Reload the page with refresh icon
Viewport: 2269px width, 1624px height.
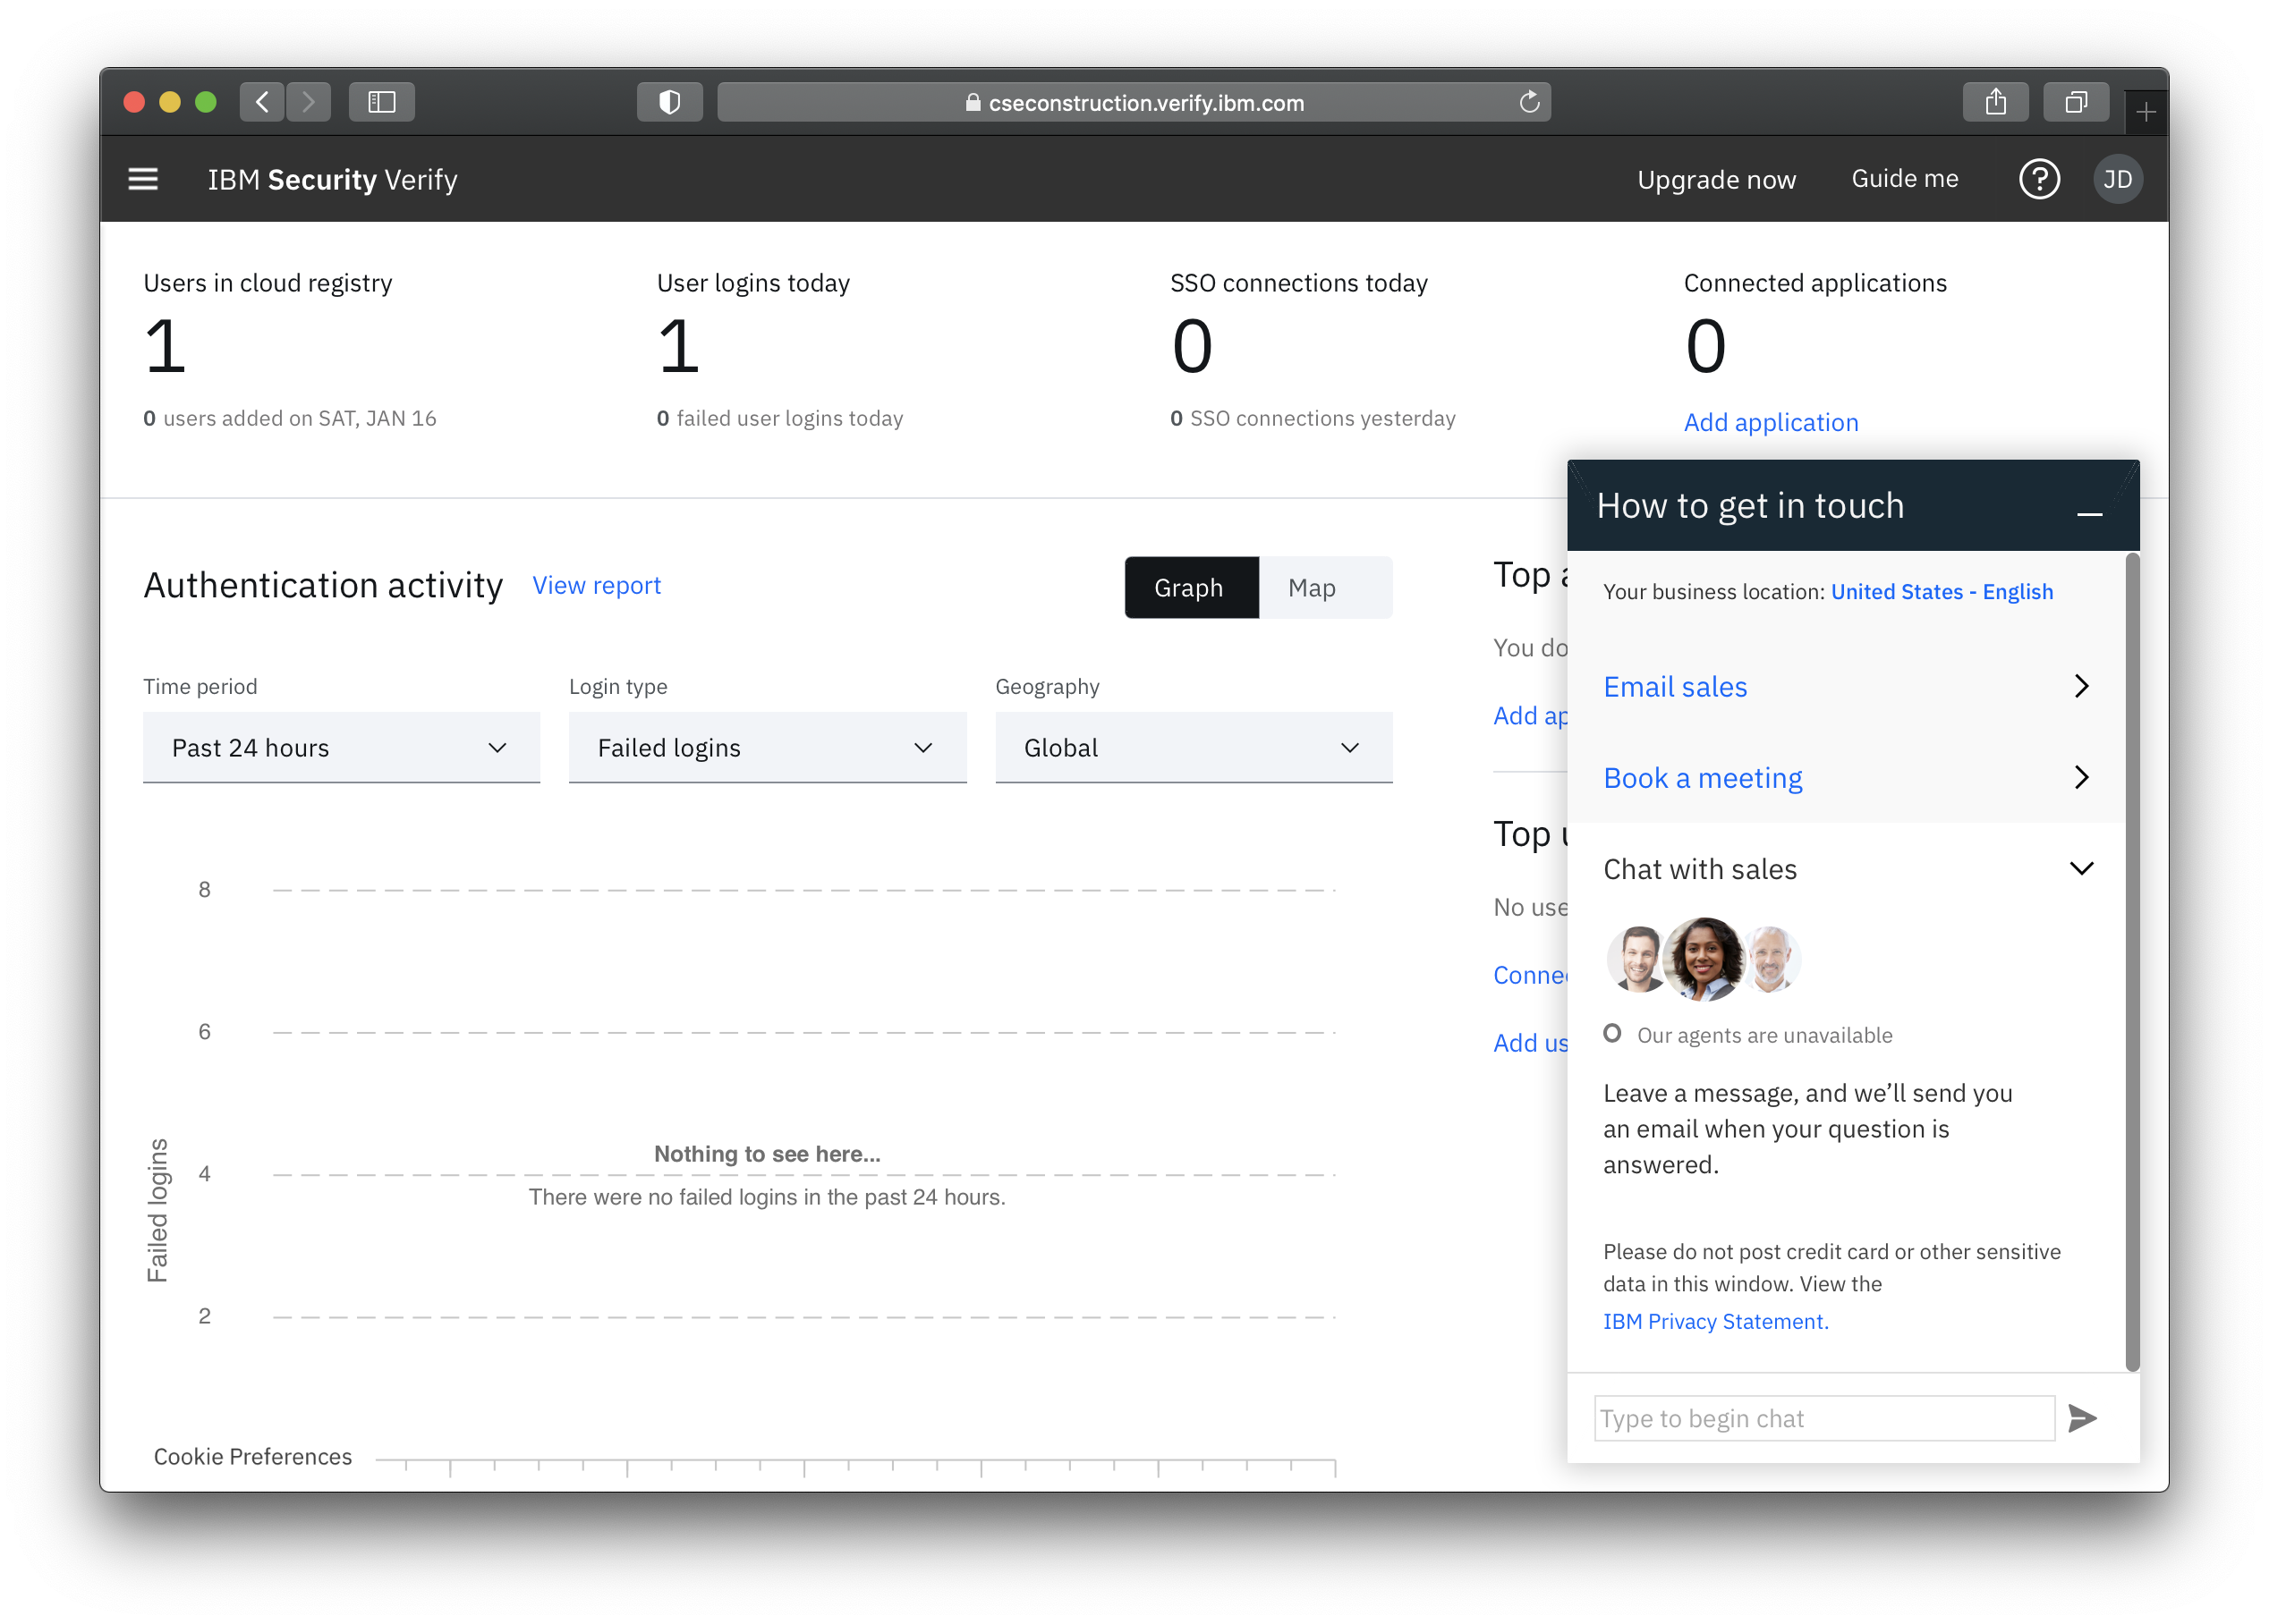[x=1529, y=102]
